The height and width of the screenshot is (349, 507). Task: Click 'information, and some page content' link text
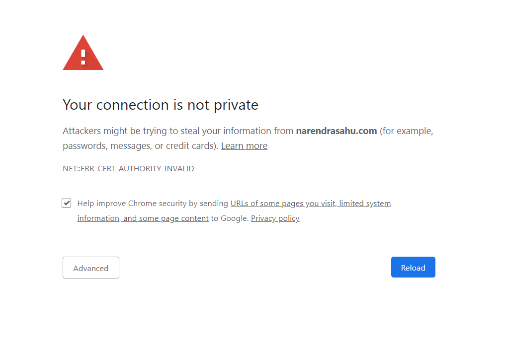click(x=143, y=218)
